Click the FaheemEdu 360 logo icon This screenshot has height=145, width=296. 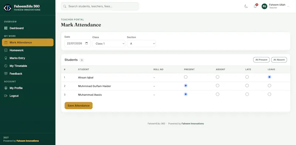pyautogui.click(x=7, y=8)
